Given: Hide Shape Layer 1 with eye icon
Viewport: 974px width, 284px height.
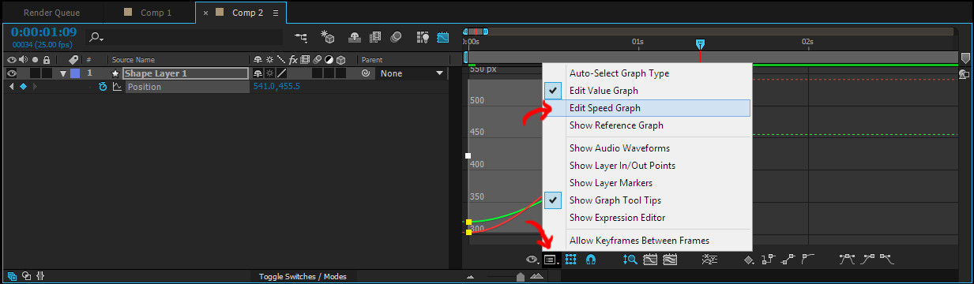Looking at the screenshot, I should click(12, 73).
